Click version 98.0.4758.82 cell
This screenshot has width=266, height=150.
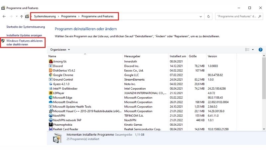coord(215,75)
